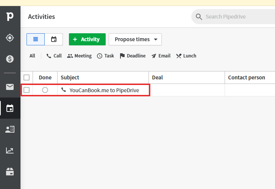Image resolution: width=275 pixels, height=189 pixels.
Task: Sort by Done column header
Action: click(x=45, y=77)
